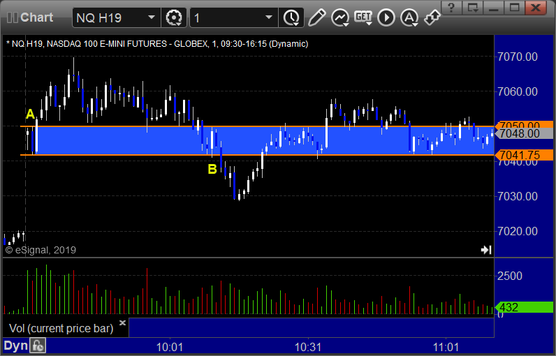
Task: Click the Dyn scaling mode label
Action: [x=15, y=346]
